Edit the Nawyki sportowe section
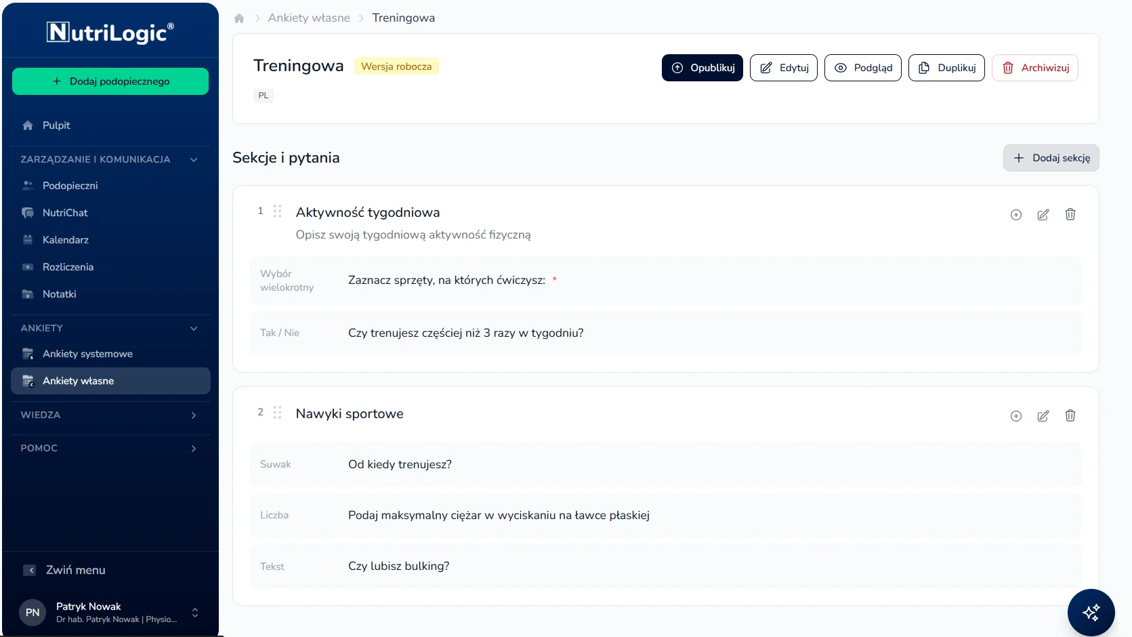This screenshot has height=637, width=1132. [x=1043, y=416]
